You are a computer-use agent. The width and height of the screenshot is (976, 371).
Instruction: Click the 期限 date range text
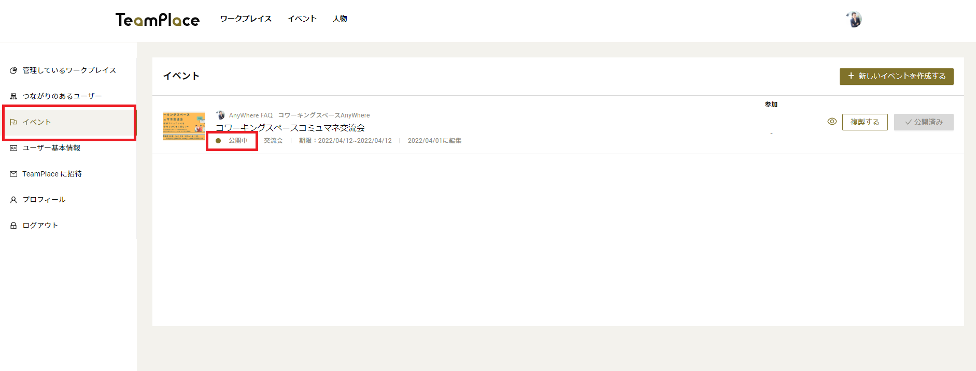[x=345, y=141]
